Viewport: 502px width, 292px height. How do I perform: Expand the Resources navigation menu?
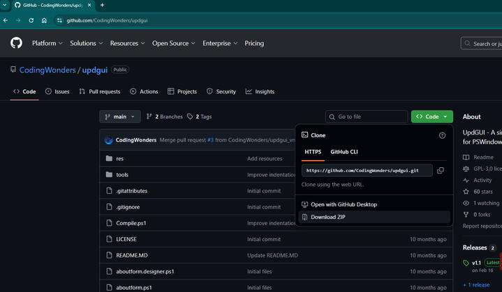click(x=128, y=43)
